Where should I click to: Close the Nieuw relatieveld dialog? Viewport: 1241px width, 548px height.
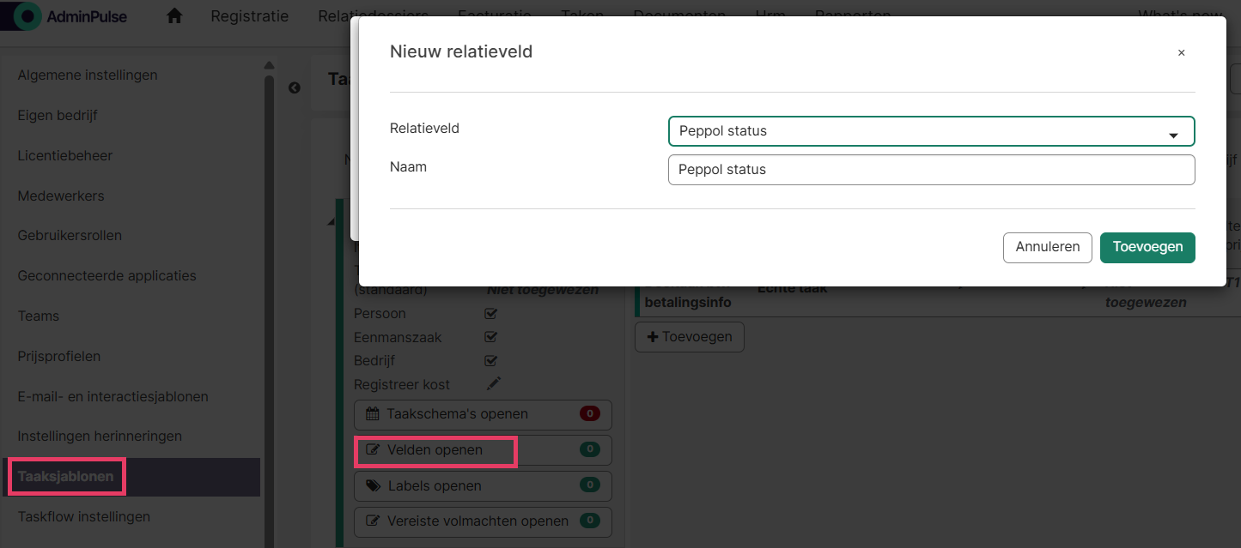[x=1181, y=52]
